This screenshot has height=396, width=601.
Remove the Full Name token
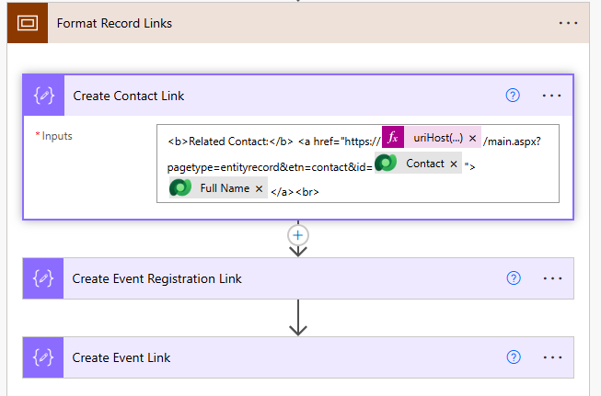point(259,188)
